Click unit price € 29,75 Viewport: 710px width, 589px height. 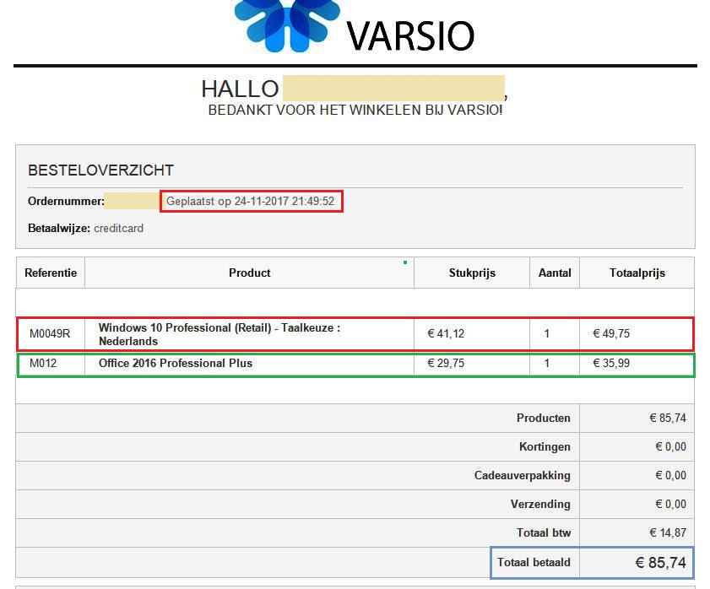pos(446,363)
